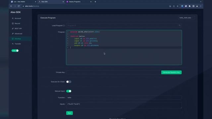Focus the Inputs text area

point(124,105)
